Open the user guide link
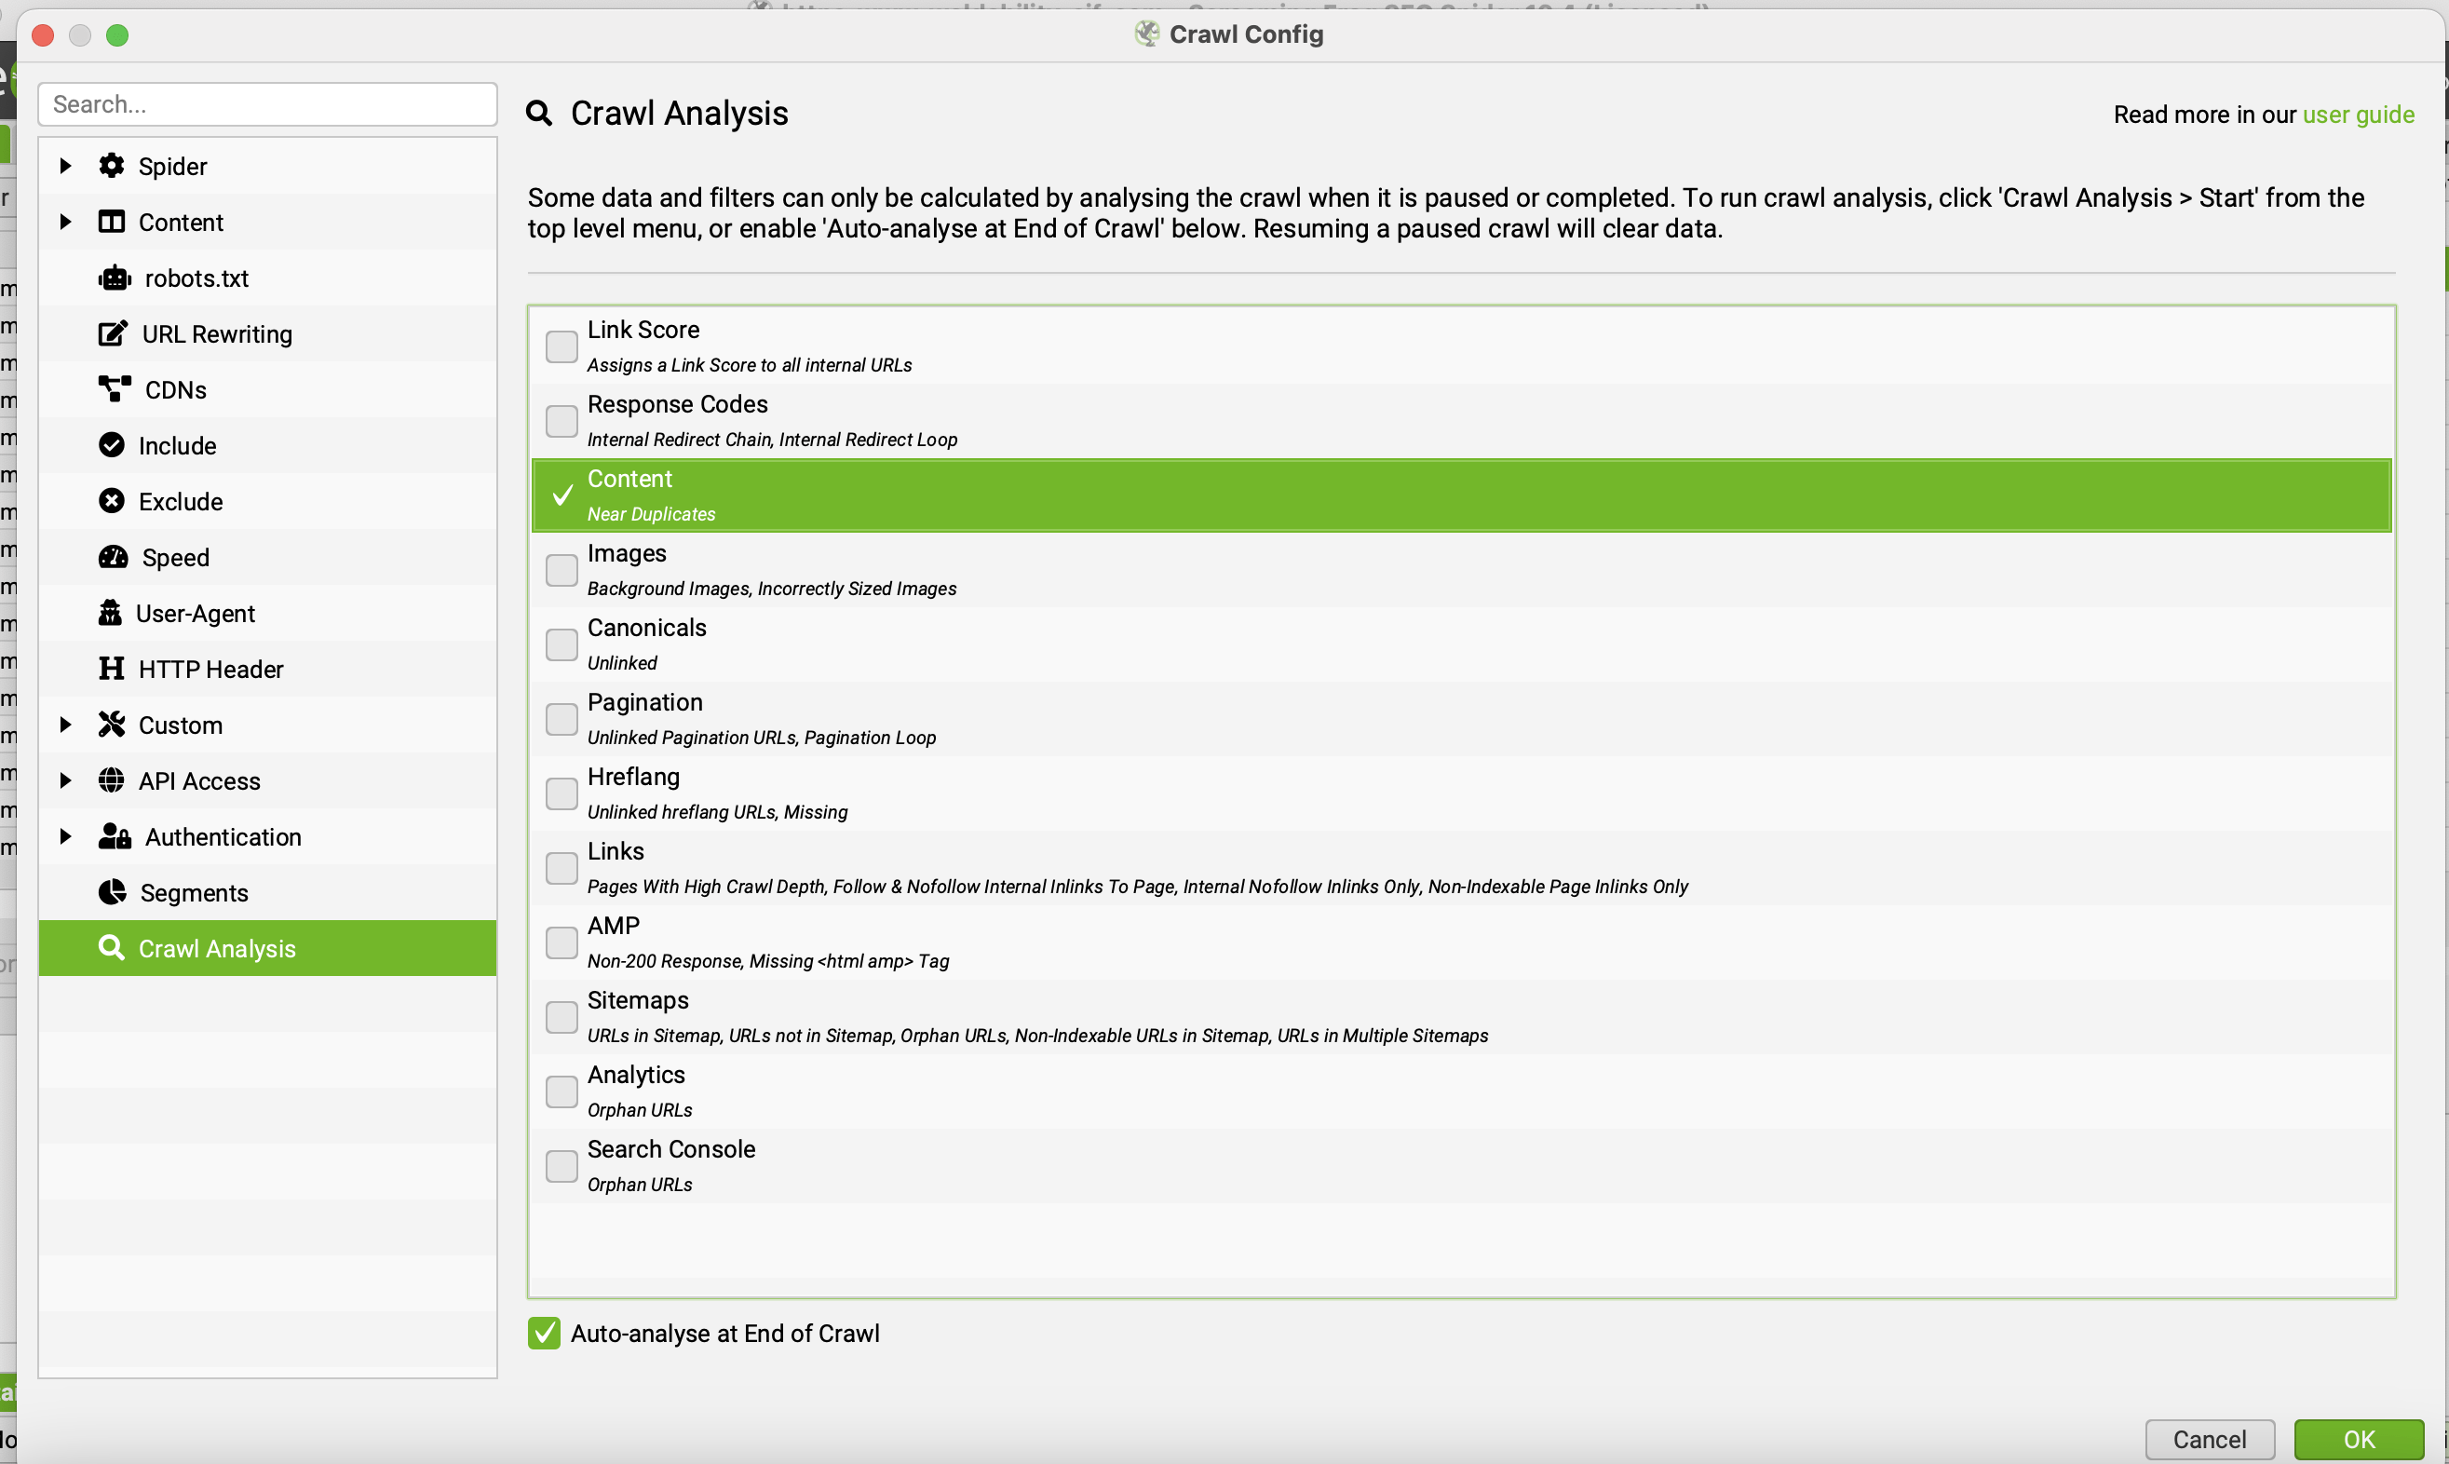The height and width of the screenshot is (1464, 2449). (x=2357, y=114)
